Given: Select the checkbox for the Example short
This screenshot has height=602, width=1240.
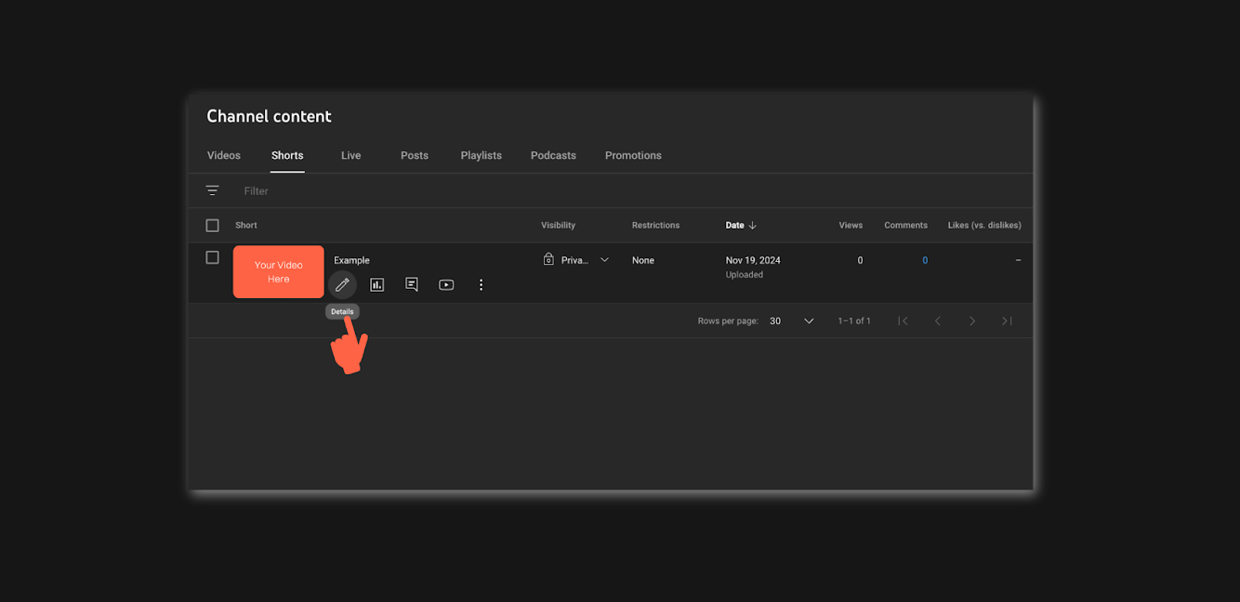Looking at the screenshot, I should pyautogui.click(x=212, y=256).
